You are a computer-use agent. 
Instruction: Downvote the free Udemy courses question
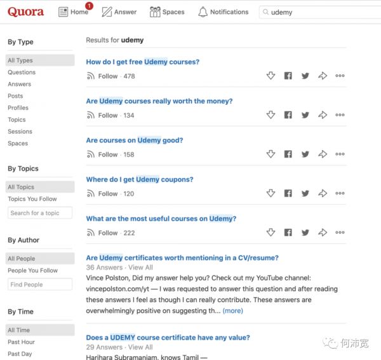[271, 76]
